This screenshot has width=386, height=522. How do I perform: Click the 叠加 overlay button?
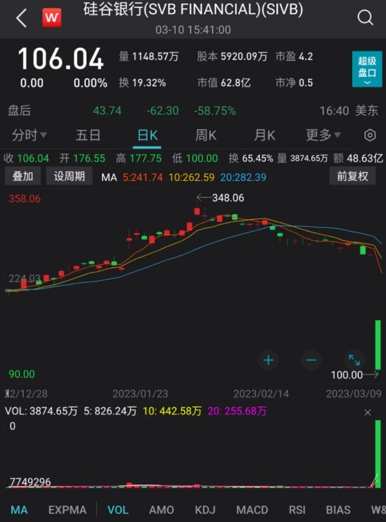23,176
